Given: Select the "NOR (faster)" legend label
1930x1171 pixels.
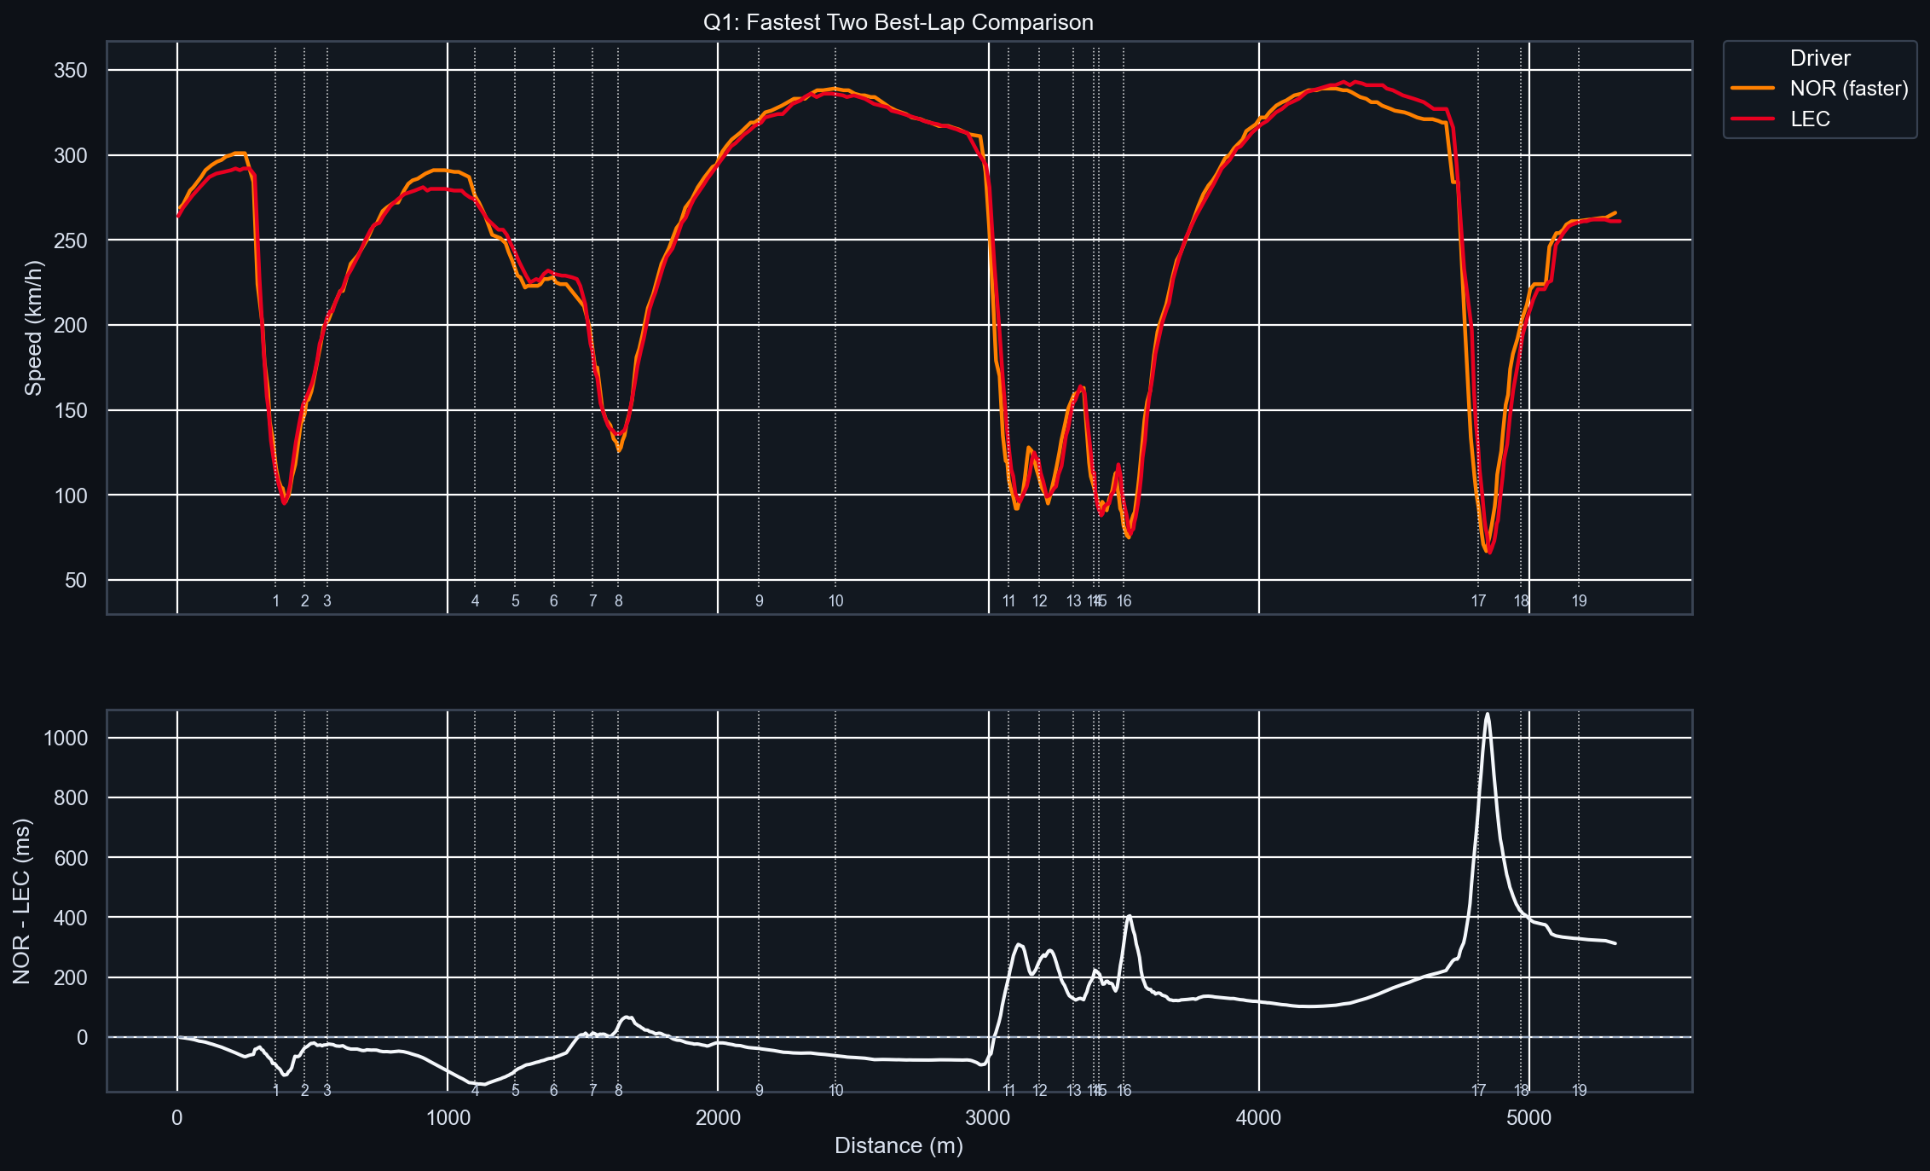Looking at the screenshot, I should 1849,88.
